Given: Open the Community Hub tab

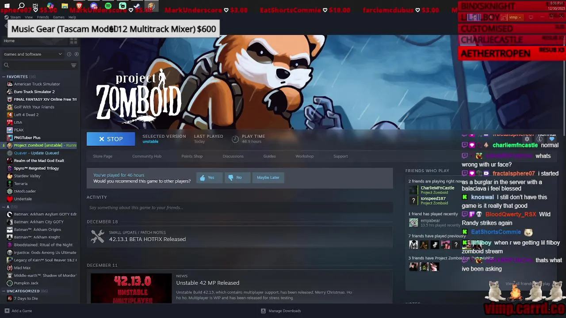Looking at the screenshot, I should (147, 156).
